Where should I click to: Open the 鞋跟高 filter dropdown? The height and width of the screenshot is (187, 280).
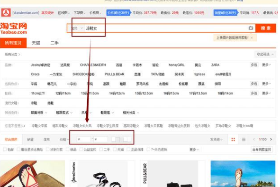click(x=107, y=112)
